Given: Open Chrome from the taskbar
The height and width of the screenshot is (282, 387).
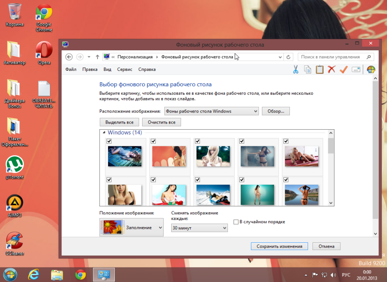Looking at the screenshot, I should coord(81,275).
